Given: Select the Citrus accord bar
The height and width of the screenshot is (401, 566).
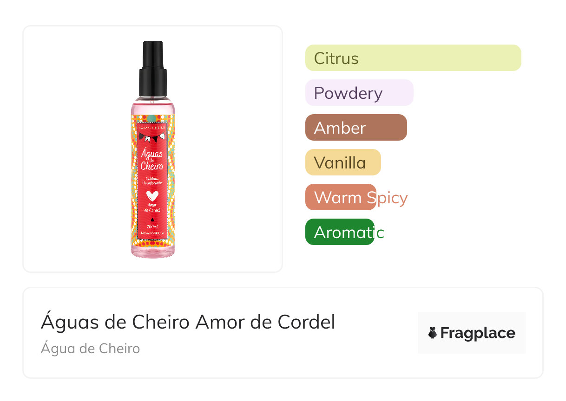Looking at the screenshot, I should pos(413,58).
